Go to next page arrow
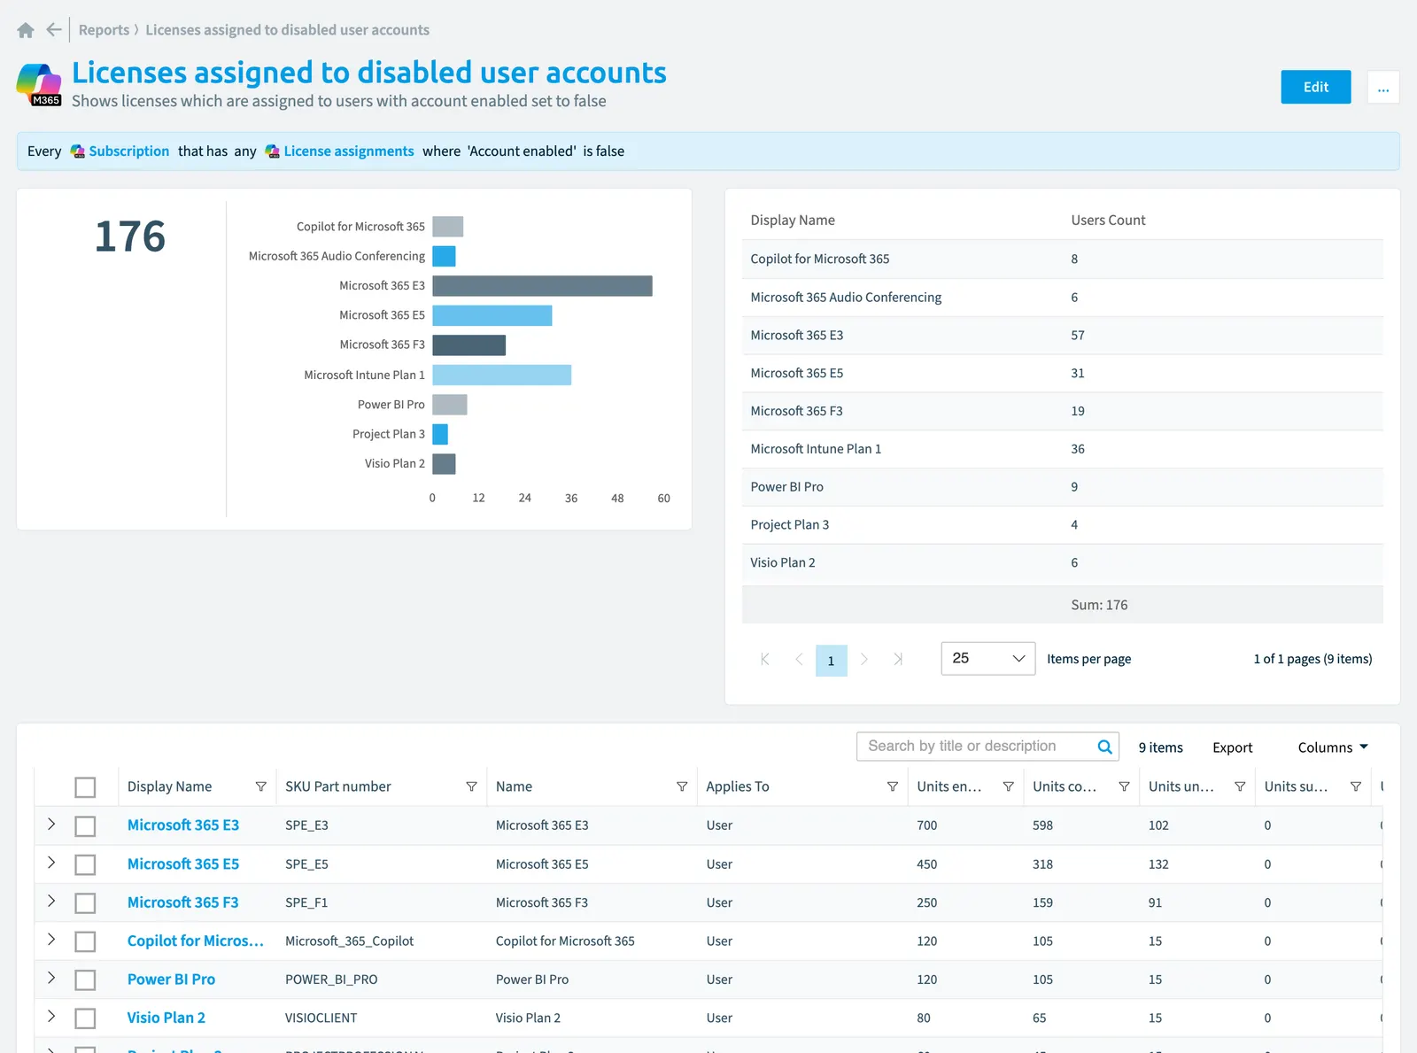This screenshot has height=1053, width=1417. tap(864, 659)
